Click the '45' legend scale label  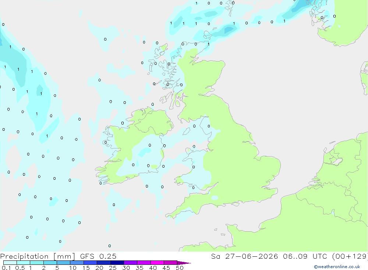(166, 268)
